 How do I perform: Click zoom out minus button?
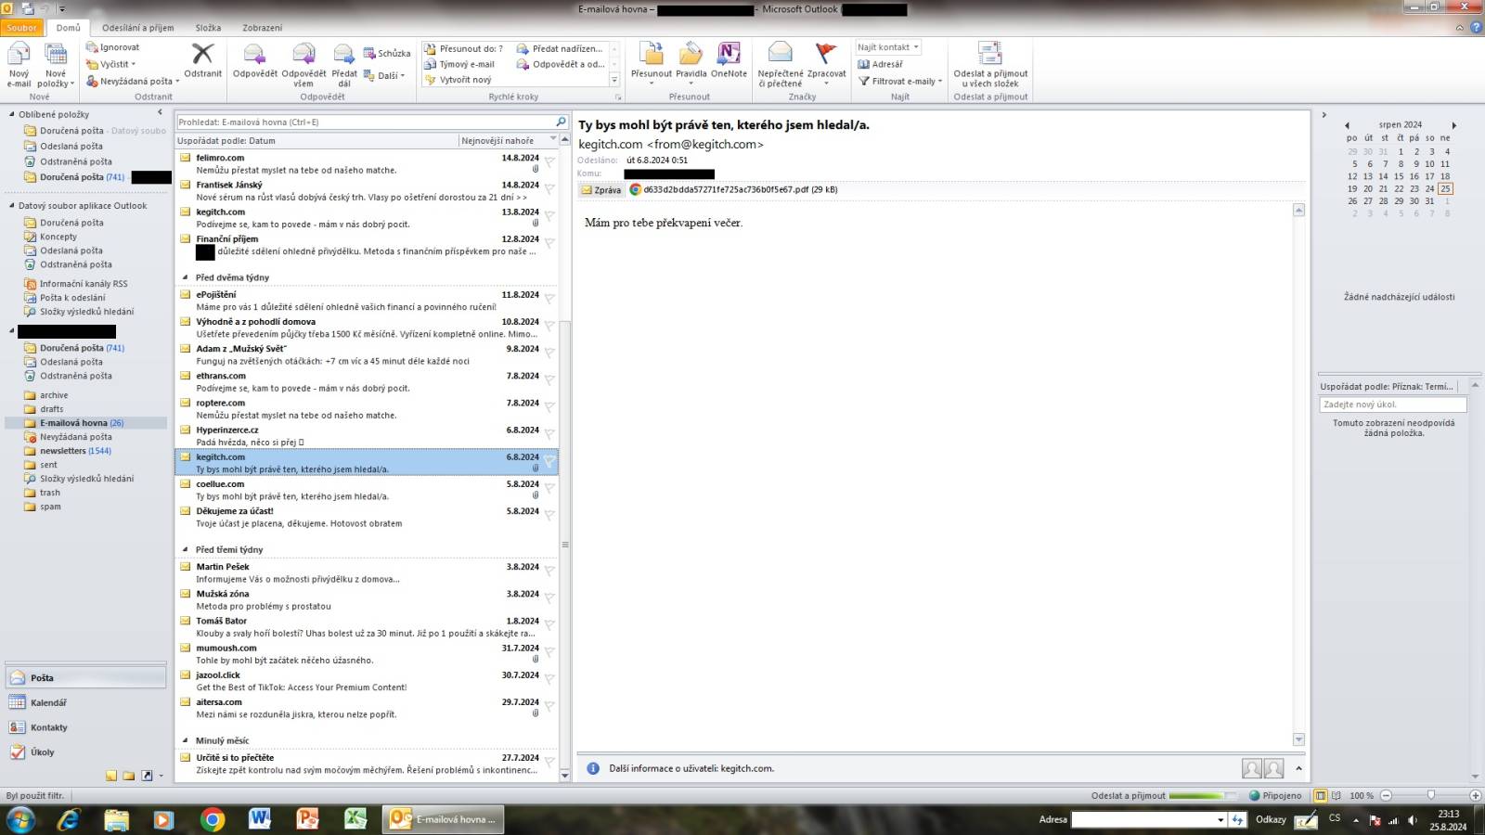coord(1386,795)
